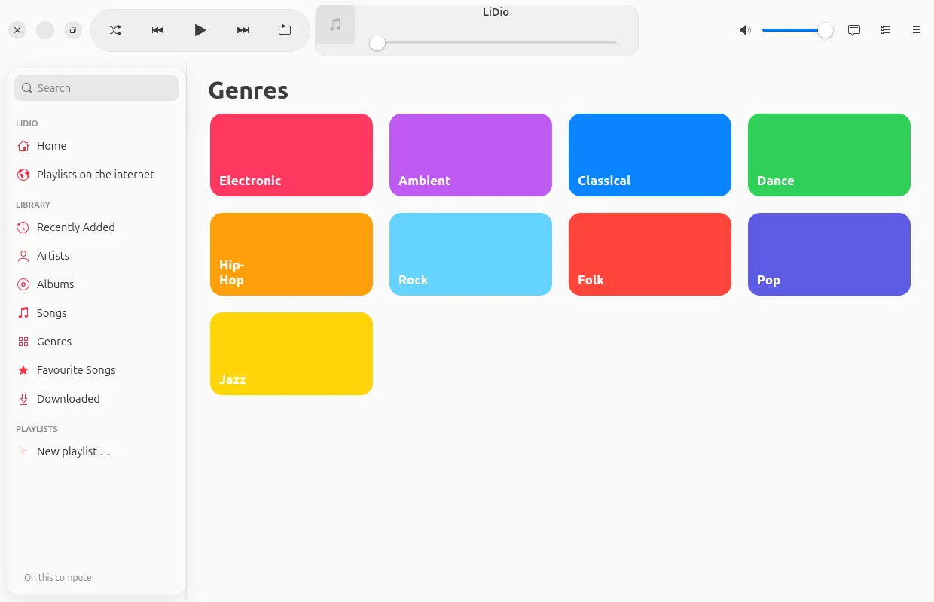Click the globe icon for internet playlists
Screen dimensions: 934x602
(x=23, y=175)
